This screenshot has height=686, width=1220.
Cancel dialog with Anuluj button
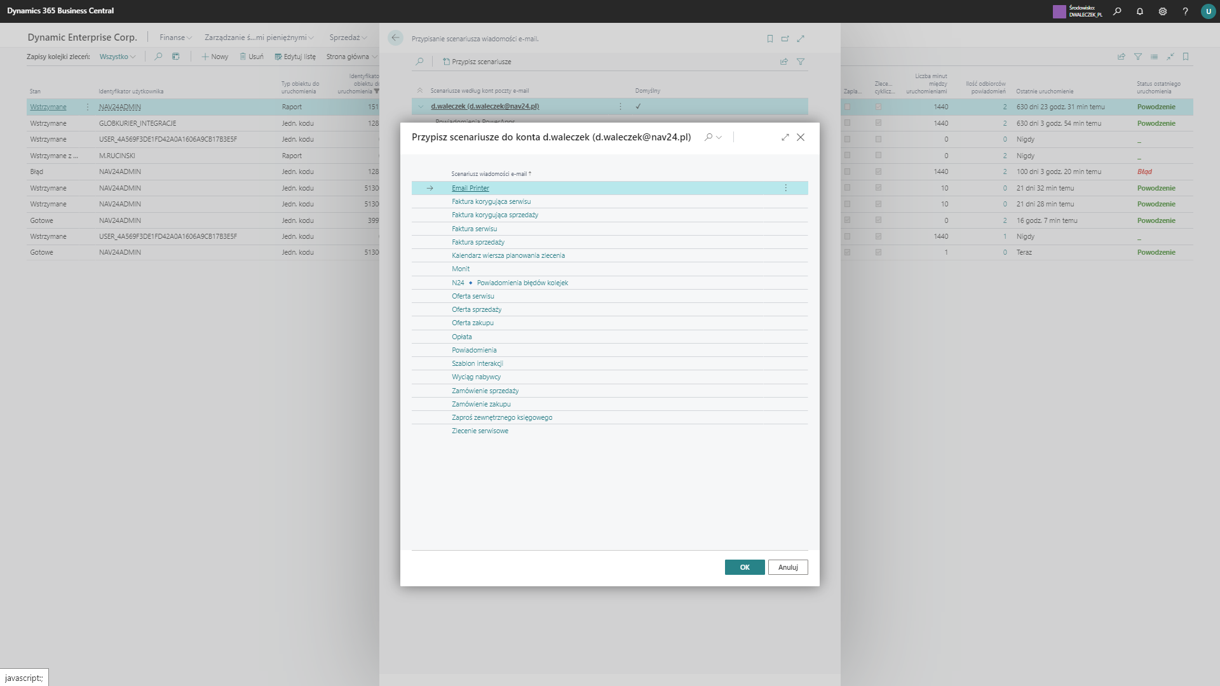click(788, 567)
